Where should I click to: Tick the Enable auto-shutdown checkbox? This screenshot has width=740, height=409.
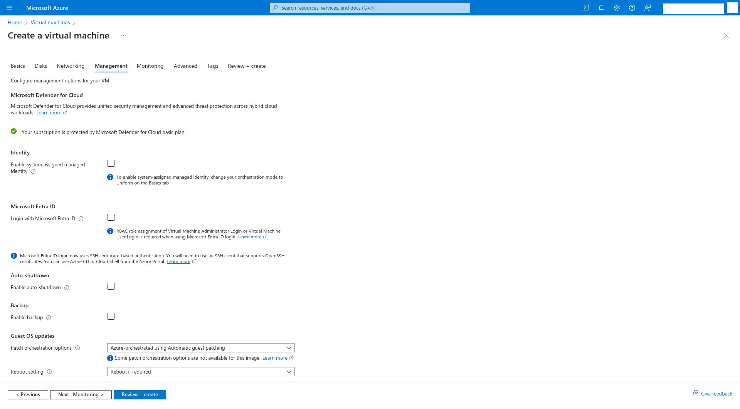coord(111,286)
